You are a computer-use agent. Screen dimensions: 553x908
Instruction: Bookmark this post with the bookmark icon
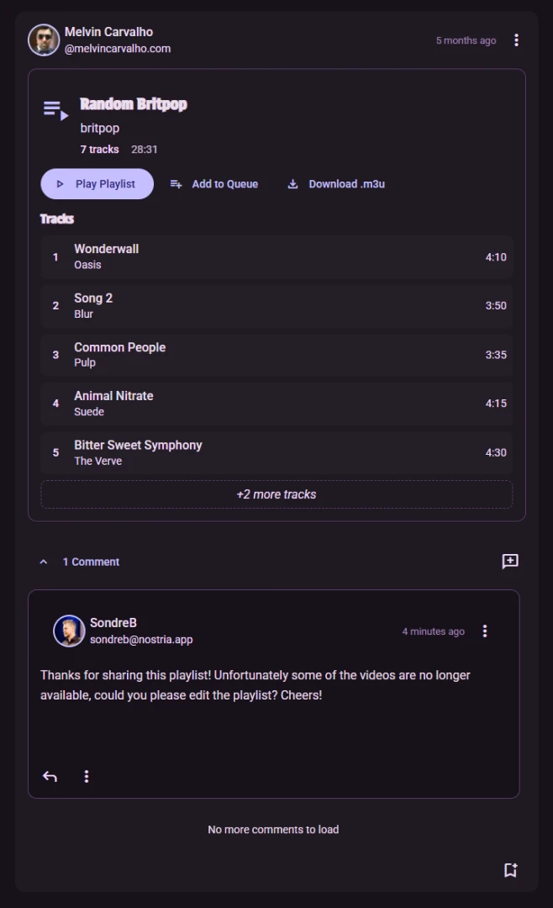pos(510,870)
